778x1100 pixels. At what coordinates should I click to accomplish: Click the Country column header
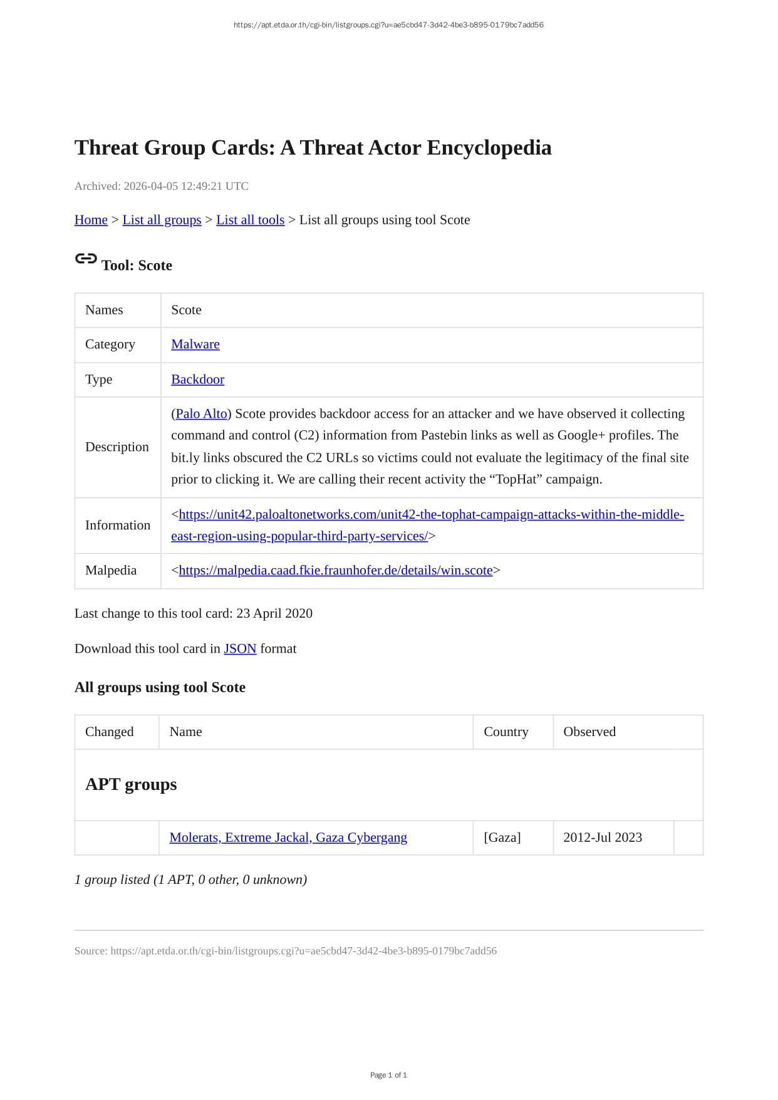(x=506, y=732)
